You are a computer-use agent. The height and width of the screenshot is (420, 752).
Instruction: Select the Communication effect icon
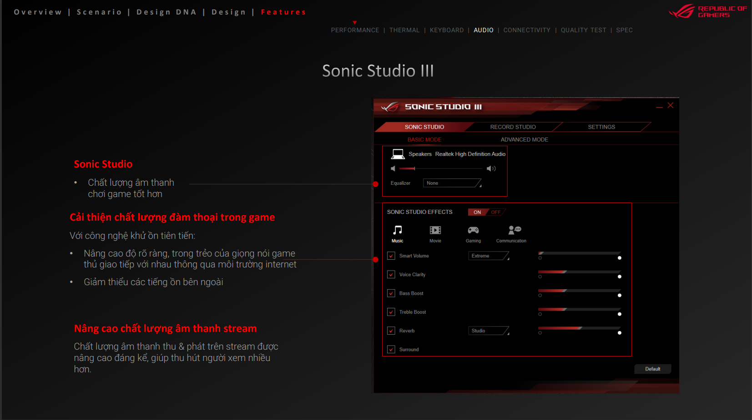pyautogui.click(x=515, y=230)
